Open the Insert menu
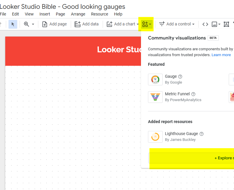The image size is (234, 190). 45,14
